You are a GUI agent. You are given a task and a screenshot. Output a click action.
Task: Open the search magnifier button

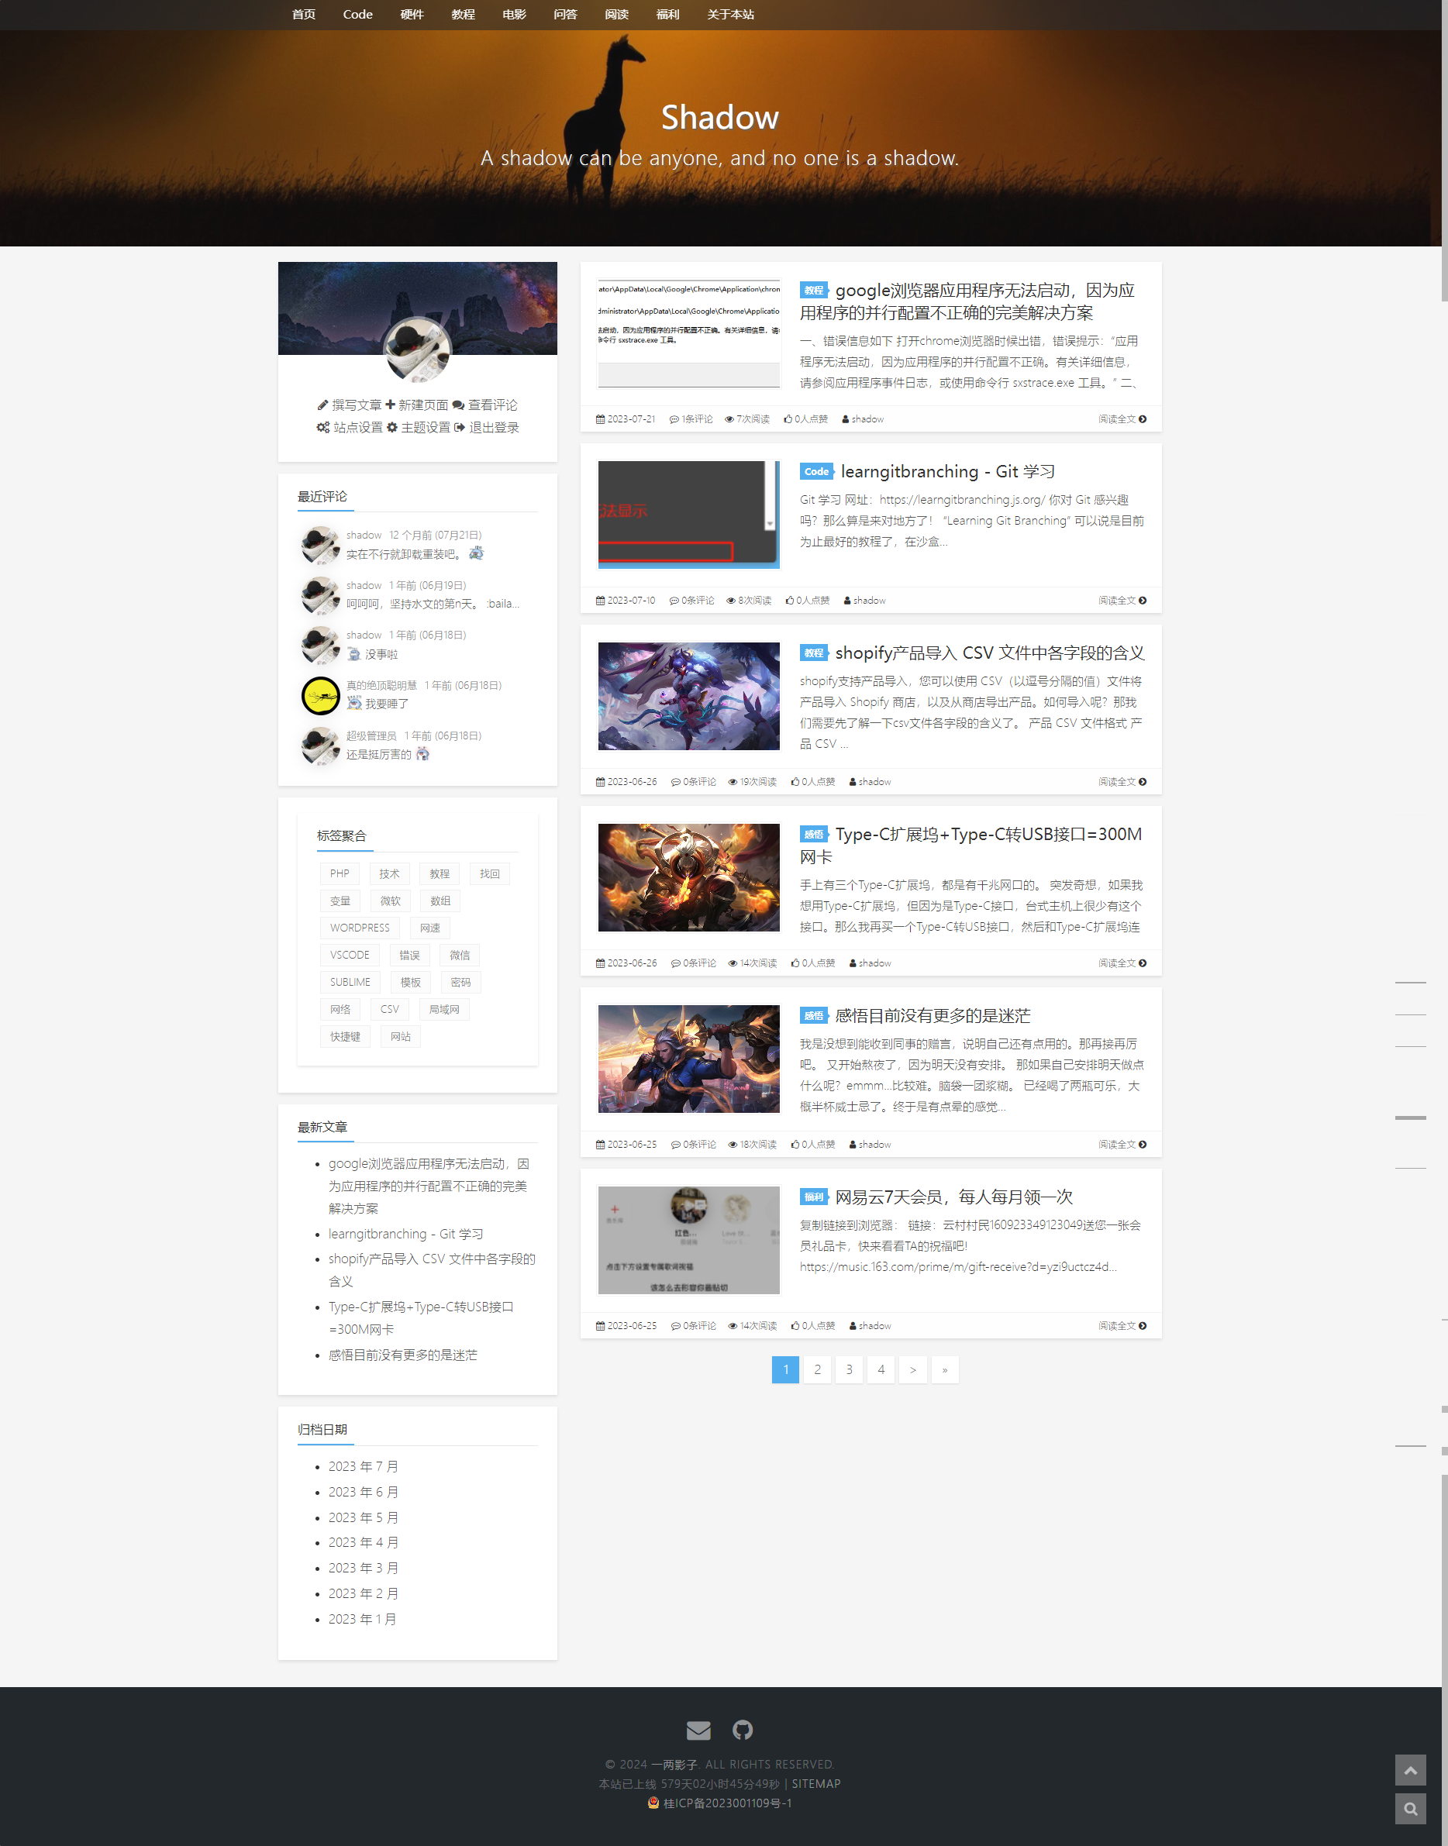pyautogui.click(x=1410, y=1809)
